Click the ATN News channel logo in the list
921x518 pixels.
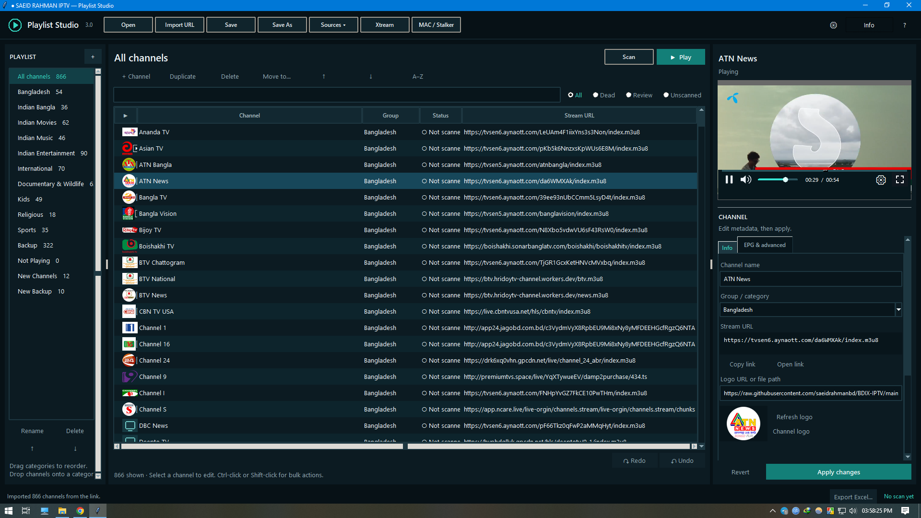pyautogui.click(x=129, y=181)
